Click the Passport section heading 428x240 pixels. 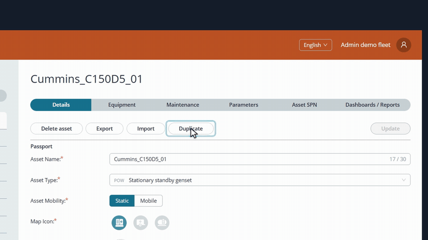tap(41, 146)
